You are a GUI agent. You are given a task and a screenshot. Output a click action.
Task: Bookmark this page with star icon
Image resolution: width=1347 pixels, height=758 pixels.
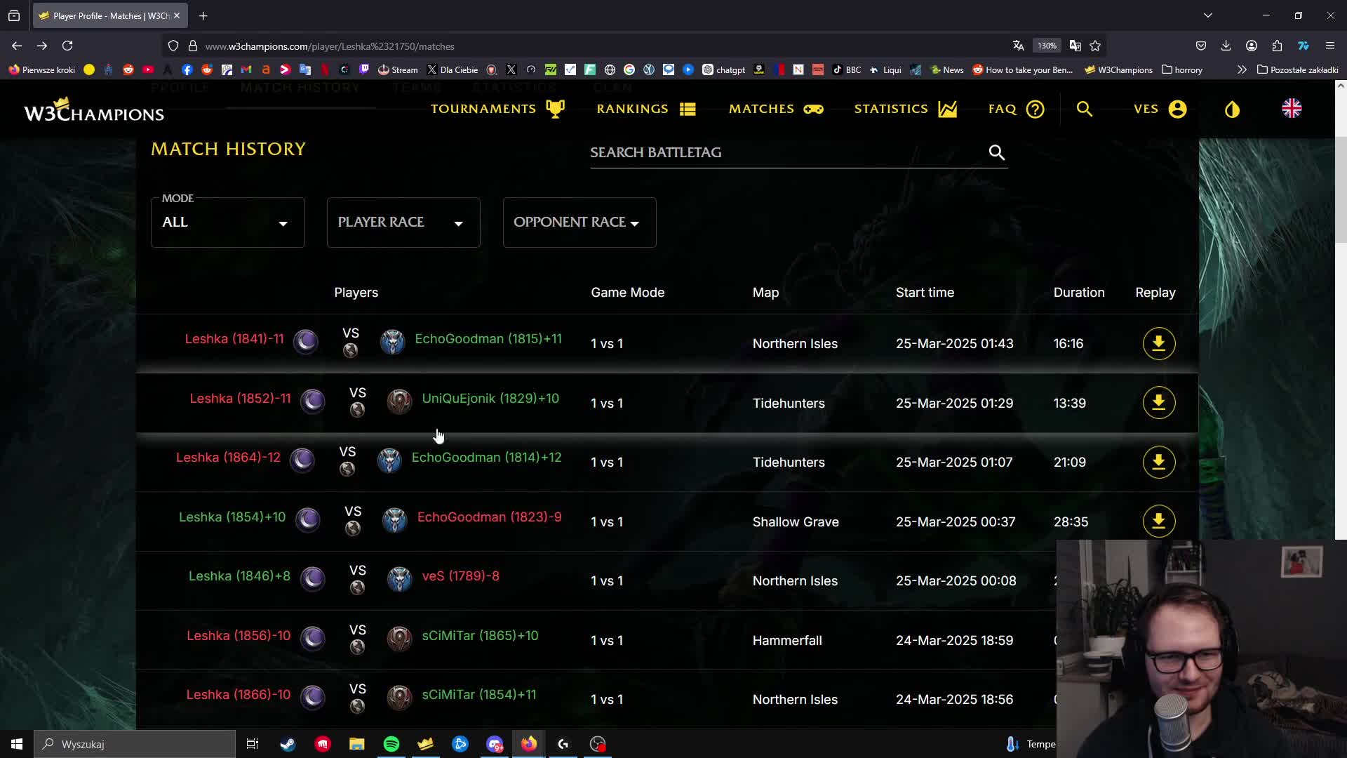[x=1095, y=46]
